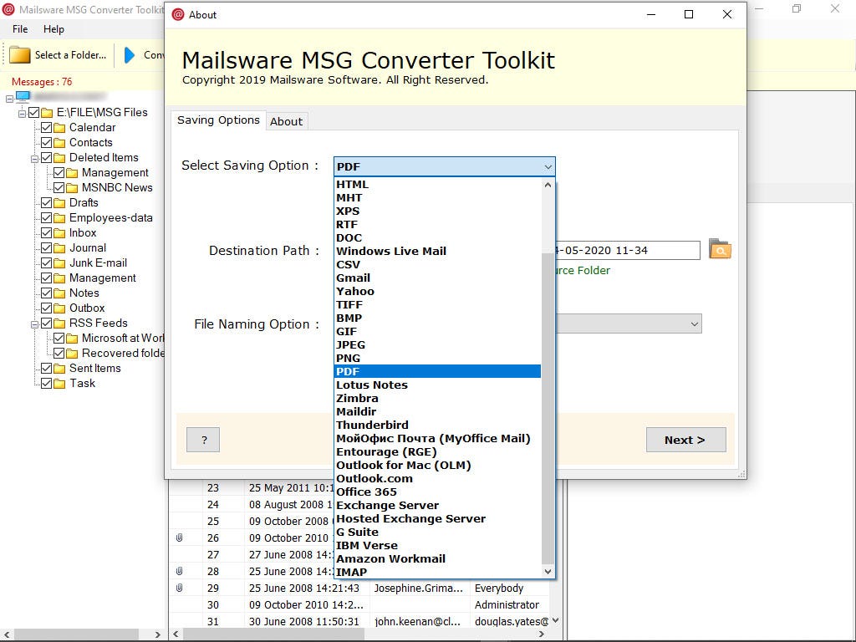This screenshot has width=856, height=642.
Task: Switch to the About tab
Action: tap(287, 121)
